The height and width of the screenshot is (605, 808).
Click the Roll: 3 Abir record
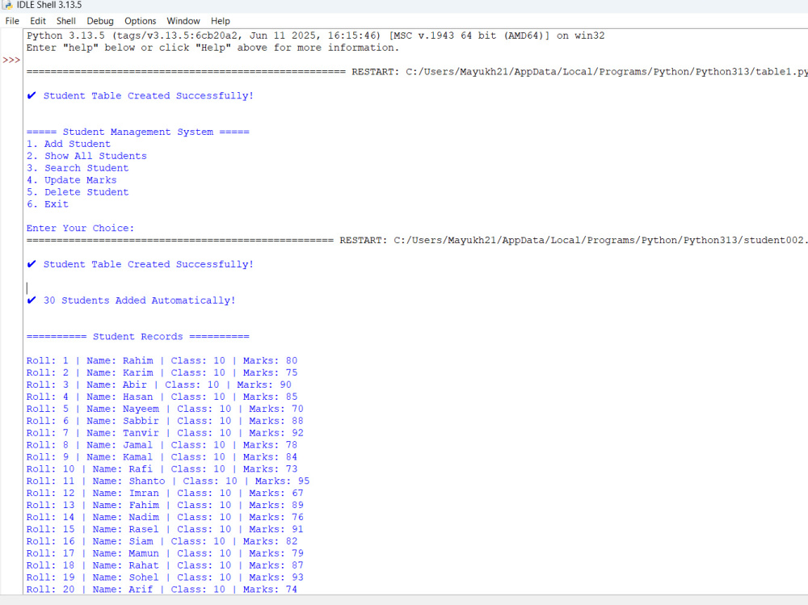(158, 385)
